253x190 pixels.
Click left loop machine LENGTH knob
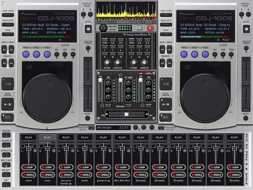(x=118, y=63)
